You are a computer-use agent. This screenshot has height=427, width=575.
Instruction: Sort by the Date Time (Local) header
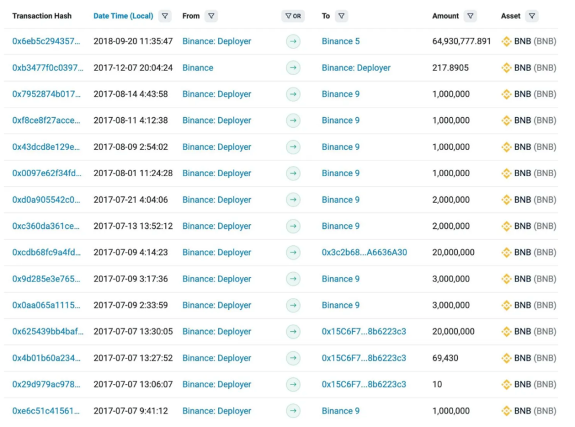[x=123, y=16]
